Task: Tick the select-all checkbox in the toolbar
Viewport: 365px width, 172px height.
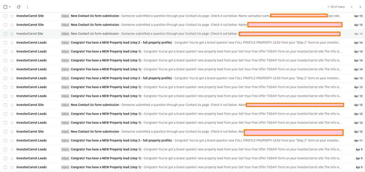Action: click(x=5, y=7)
